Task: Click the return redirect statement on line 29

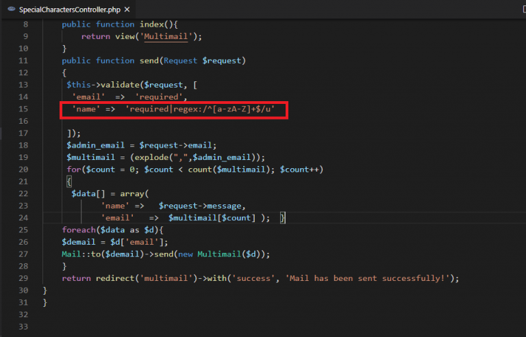Action: [102, 278]
